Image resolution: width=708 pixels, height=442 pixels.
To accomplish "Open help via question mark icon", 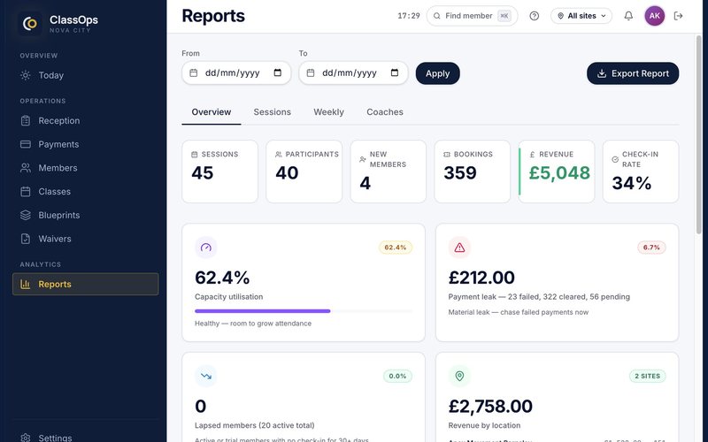I will click(535, 16).
